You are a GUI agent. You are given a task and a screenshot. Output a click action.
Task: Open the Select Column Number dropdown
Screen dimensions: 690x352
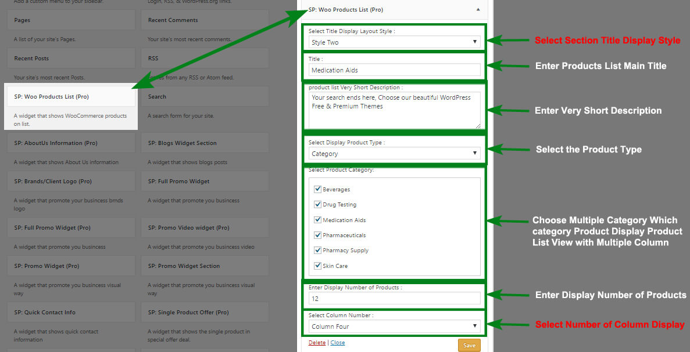coord(394,326)
